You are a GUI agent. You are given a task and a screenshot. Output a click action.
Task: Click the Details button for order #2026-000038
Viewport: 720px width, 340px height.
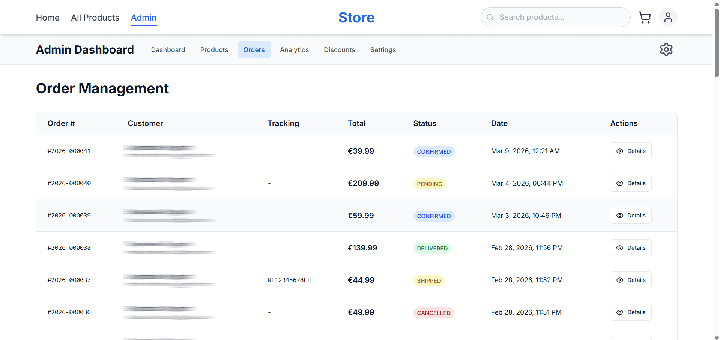[630, 247]
